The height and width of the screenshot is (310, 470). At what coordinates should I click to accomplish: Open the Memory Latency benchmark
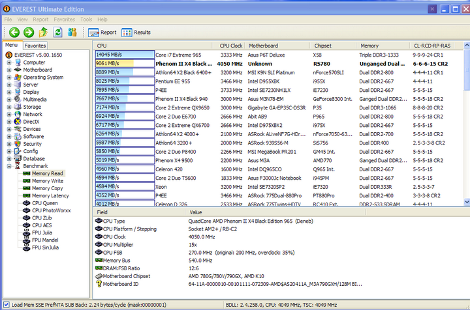click(x=50, y=196)
